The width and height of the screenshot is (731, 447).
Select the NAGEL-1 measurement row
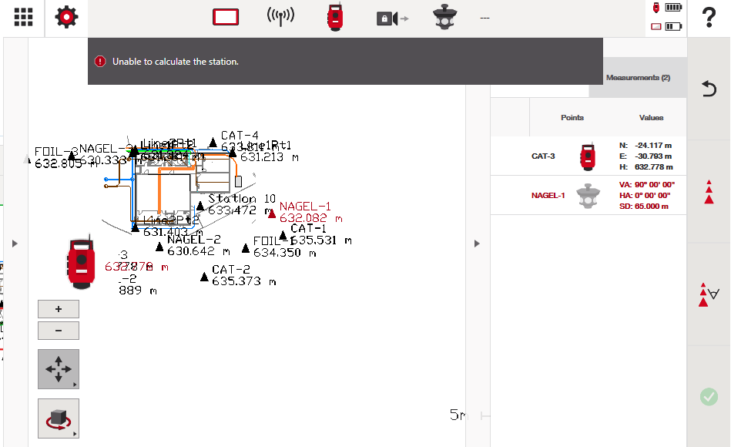click(588, 196)
